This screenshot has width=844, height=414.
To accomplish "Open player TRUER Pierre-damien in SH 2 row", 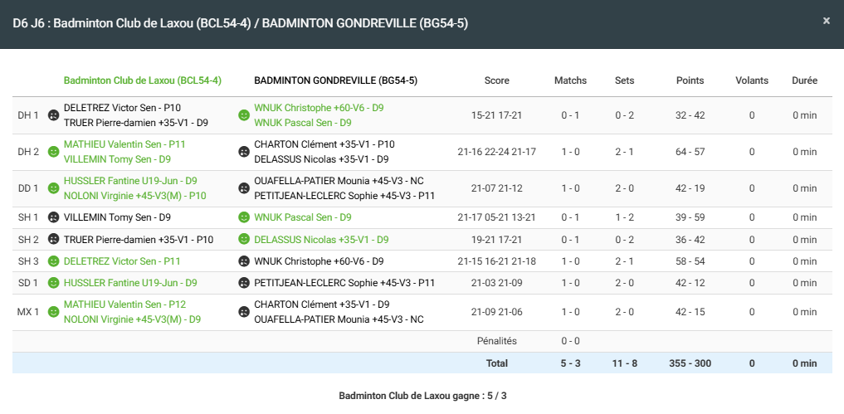I will [x=138, y=240].
